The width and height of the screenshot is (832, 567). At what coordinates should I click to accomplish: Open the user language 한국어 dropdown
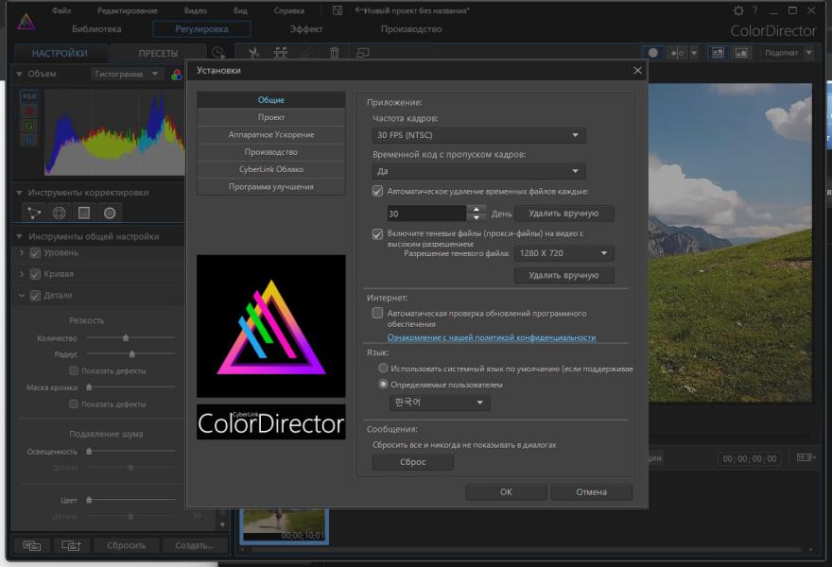440,403
